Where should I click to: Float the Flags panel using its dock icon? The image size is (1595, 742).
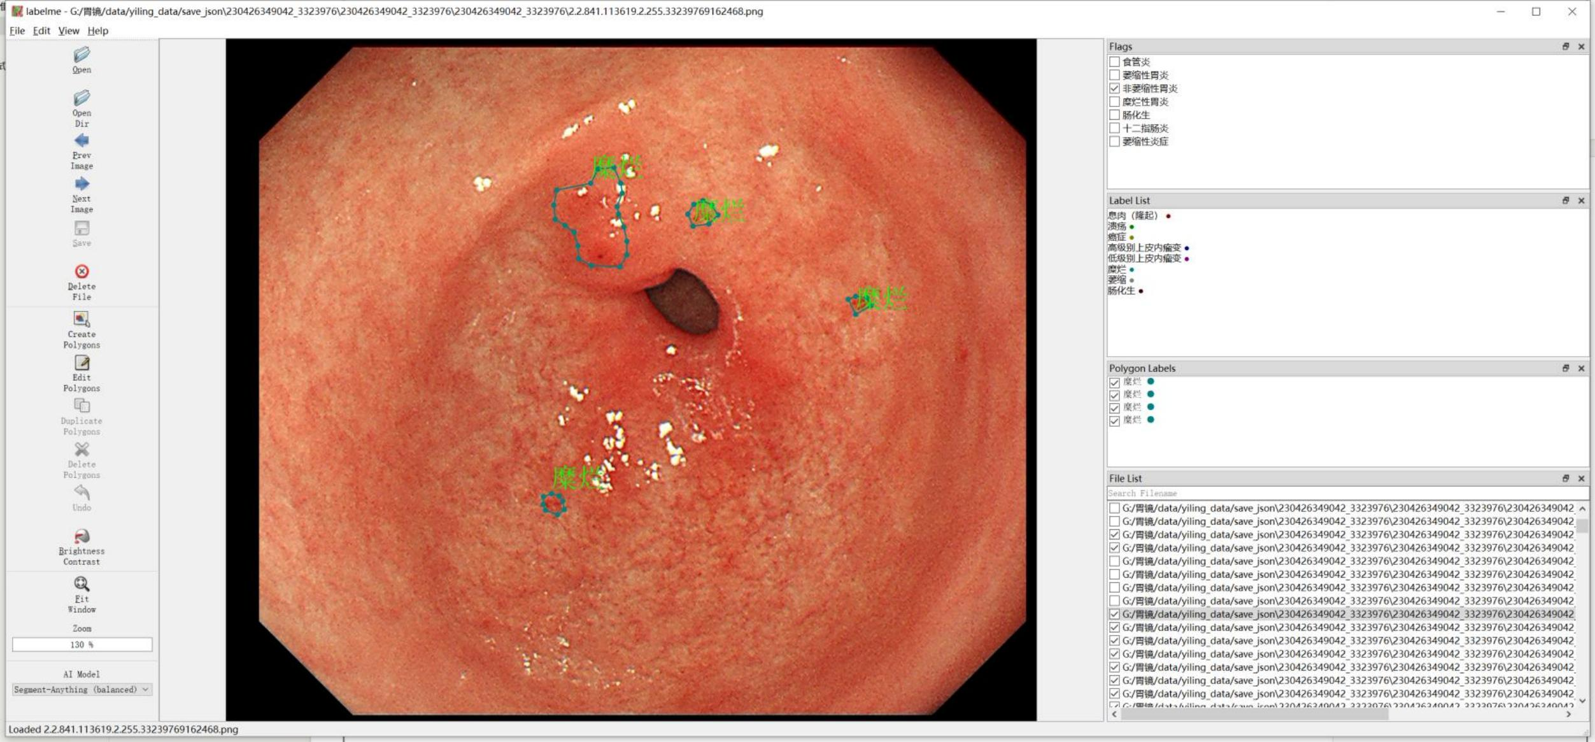click(x=1565, y=46)
